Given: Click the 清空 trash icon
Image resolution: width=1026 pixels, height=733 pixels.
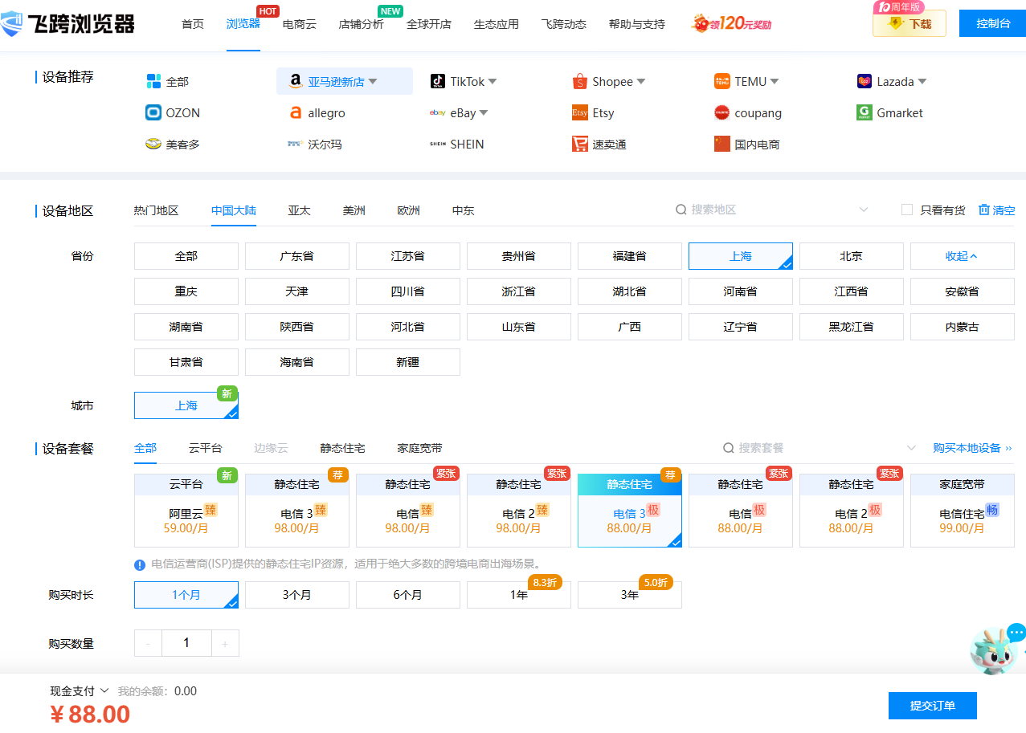Looking at the screenshot, I should click(984, 210).
